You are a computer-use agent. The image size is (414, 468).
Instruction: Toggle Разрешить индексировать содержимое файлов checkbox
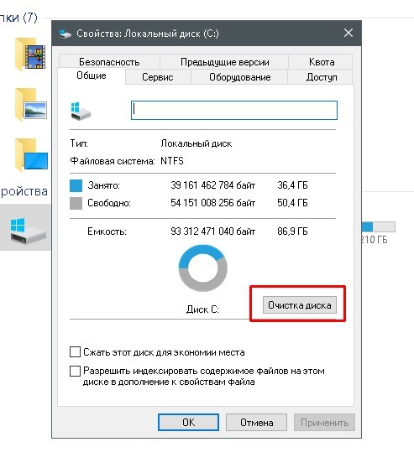click(75, 371)
